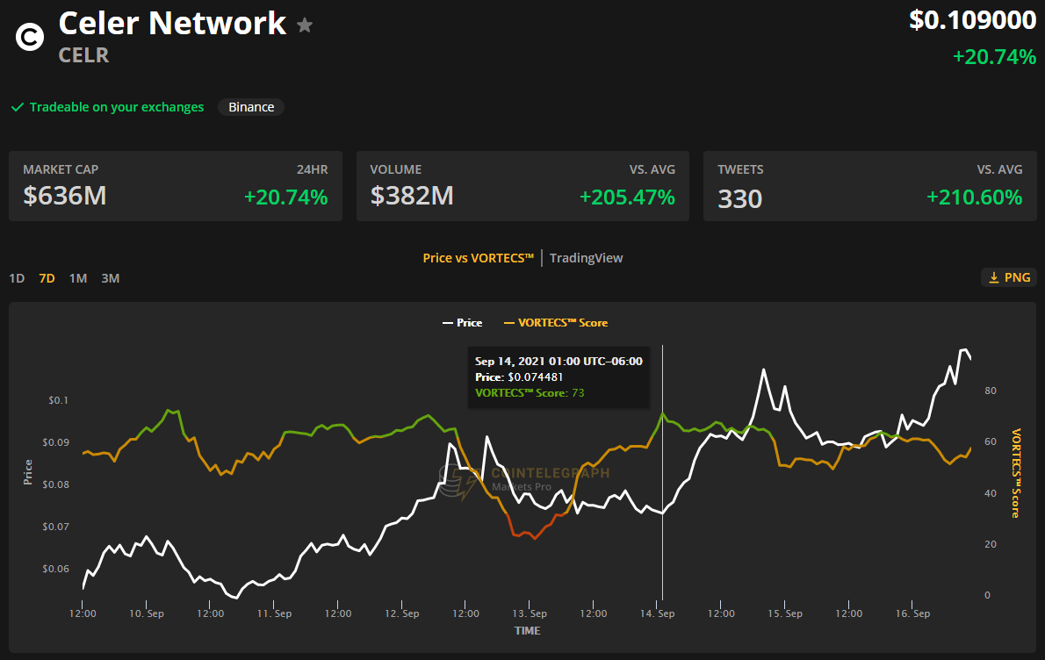Click the Tradeable on your exchanges link
The width and height of the screenshot is (1045, 660).
(116, 107)
